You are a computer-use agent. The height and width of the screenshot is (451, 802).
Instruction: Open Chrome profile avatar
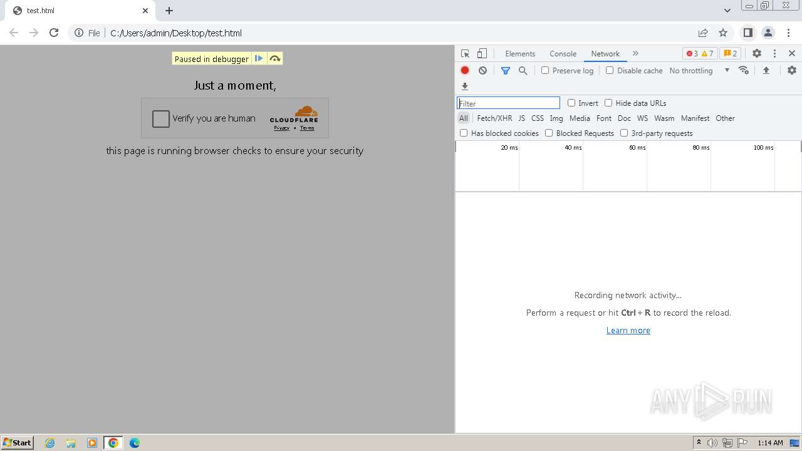(768, 33)
